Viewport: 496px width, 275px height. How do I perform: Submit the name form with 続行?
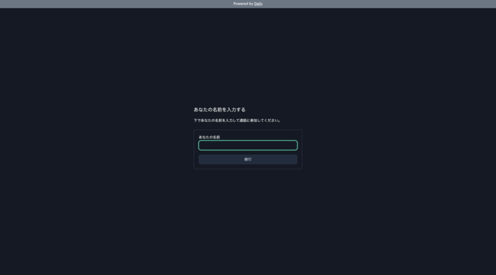coord(248,159)
